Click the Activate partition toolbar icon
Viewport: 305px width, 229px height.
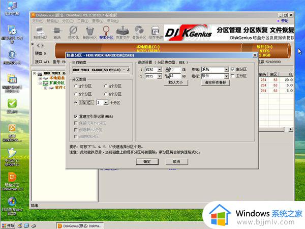pyautogui.click(x=57, y=33)
